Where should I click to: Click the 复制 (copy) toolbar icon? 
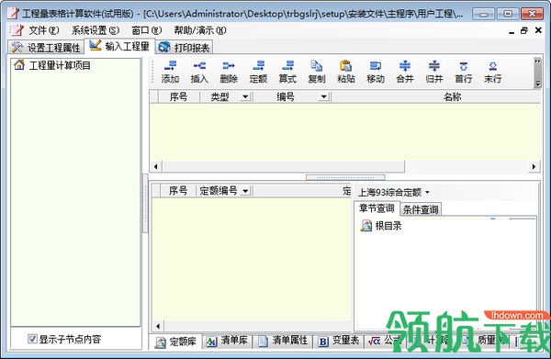pos(317,72)
